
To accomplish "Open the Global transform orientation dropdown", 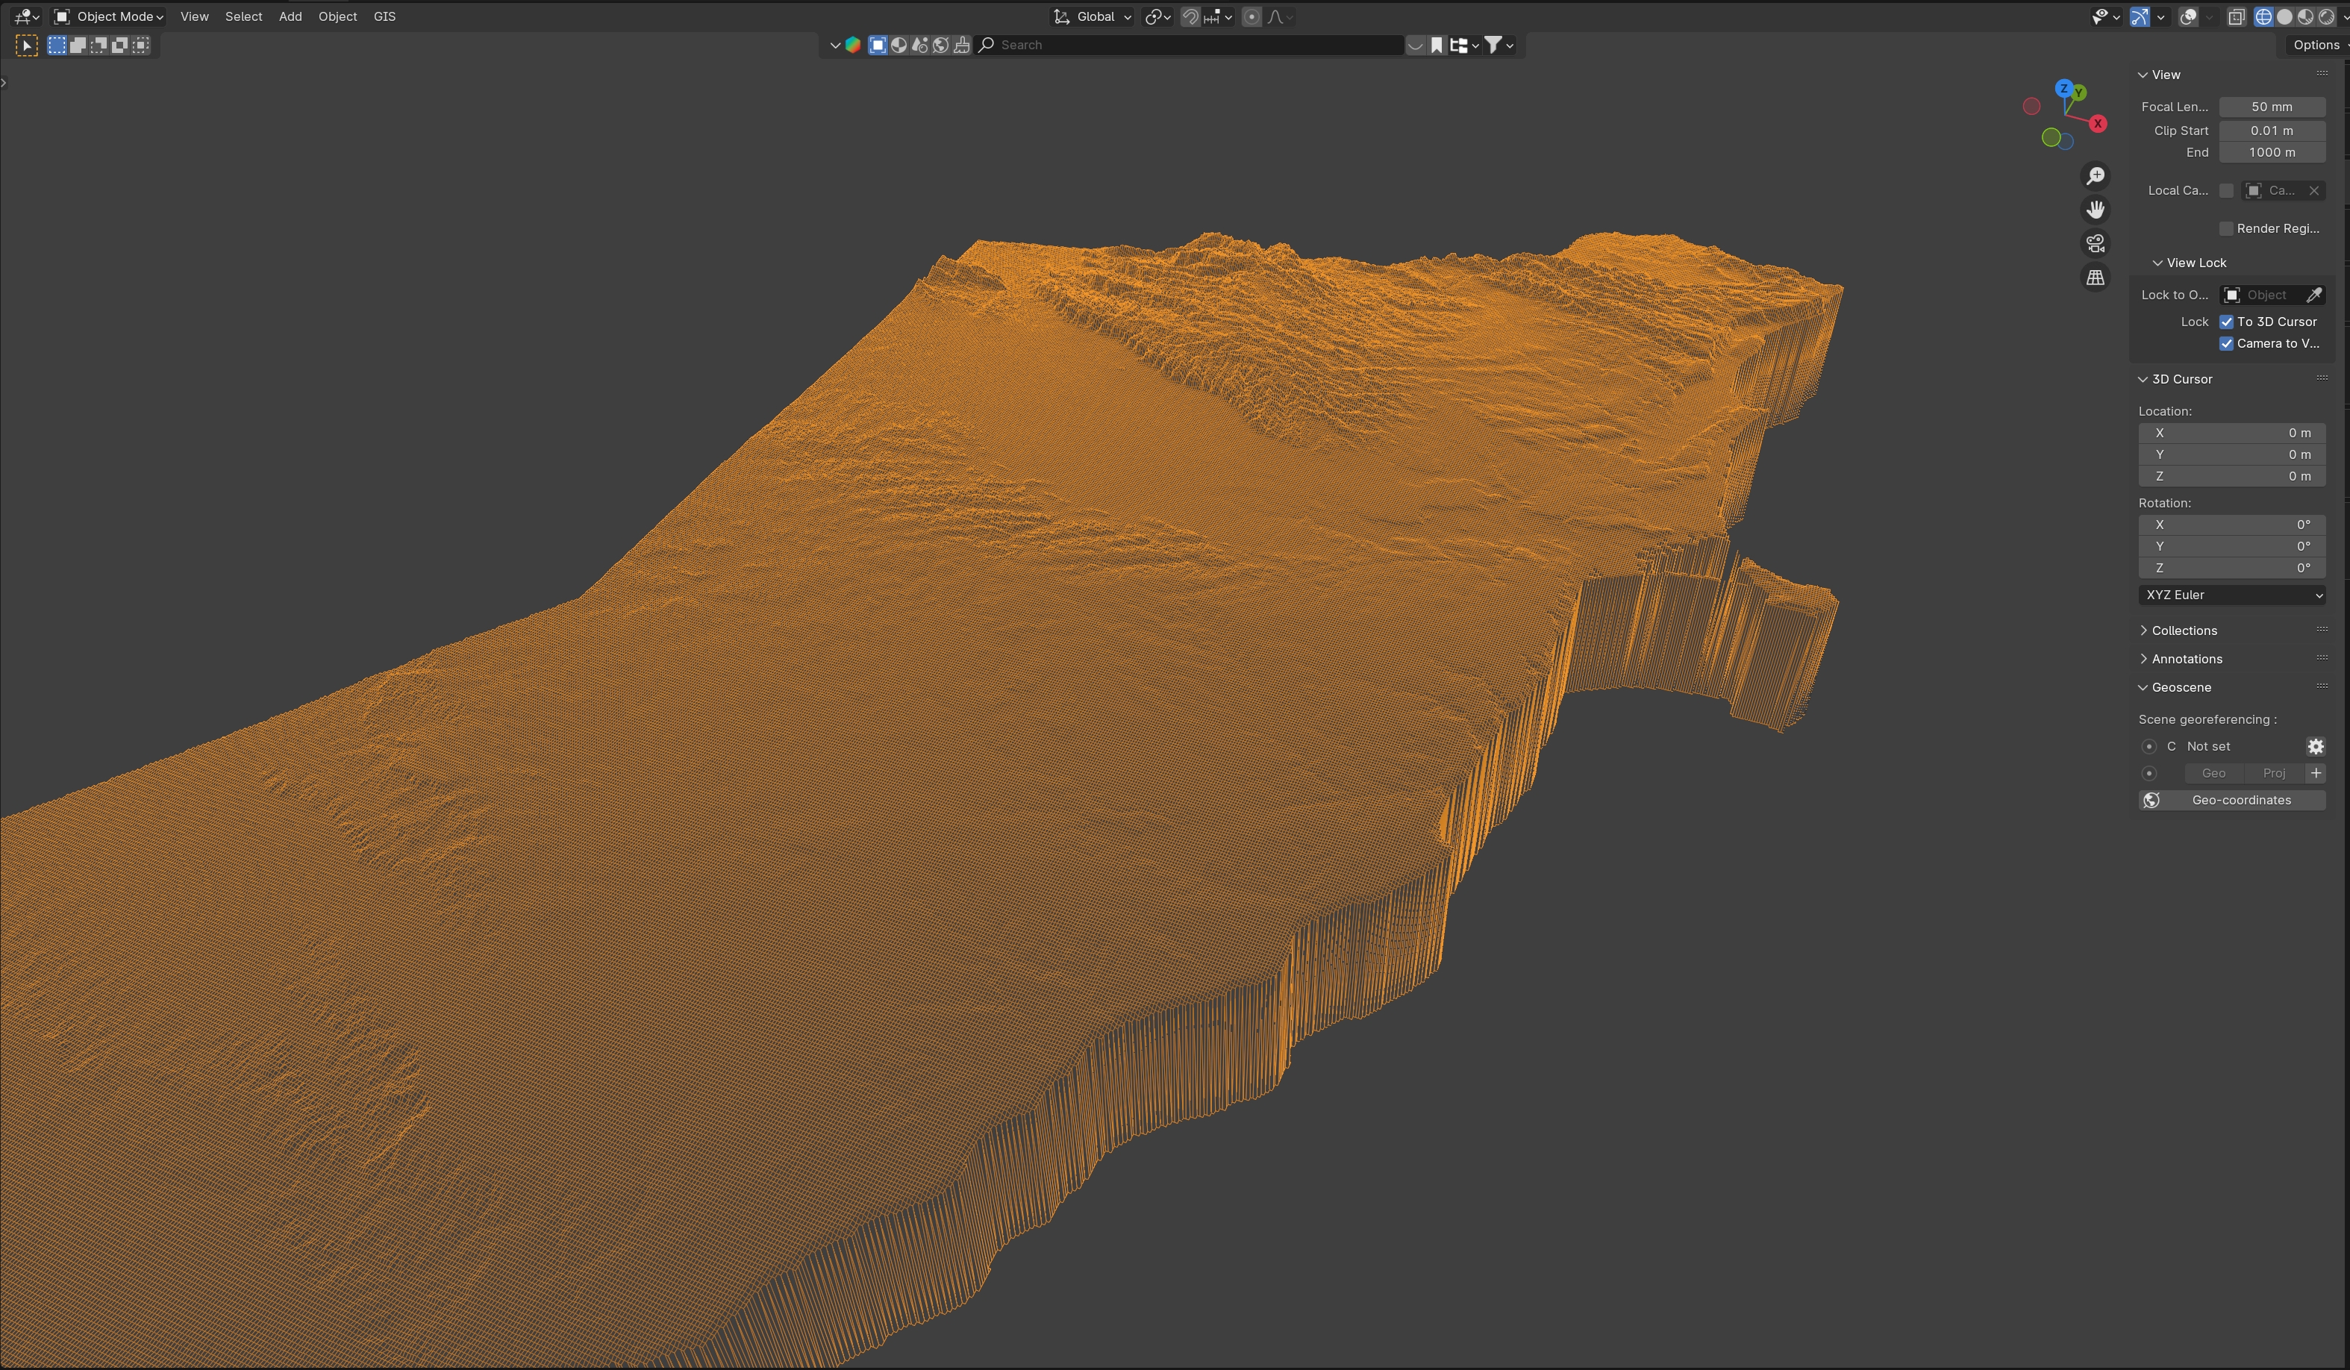I will 1093,16.
